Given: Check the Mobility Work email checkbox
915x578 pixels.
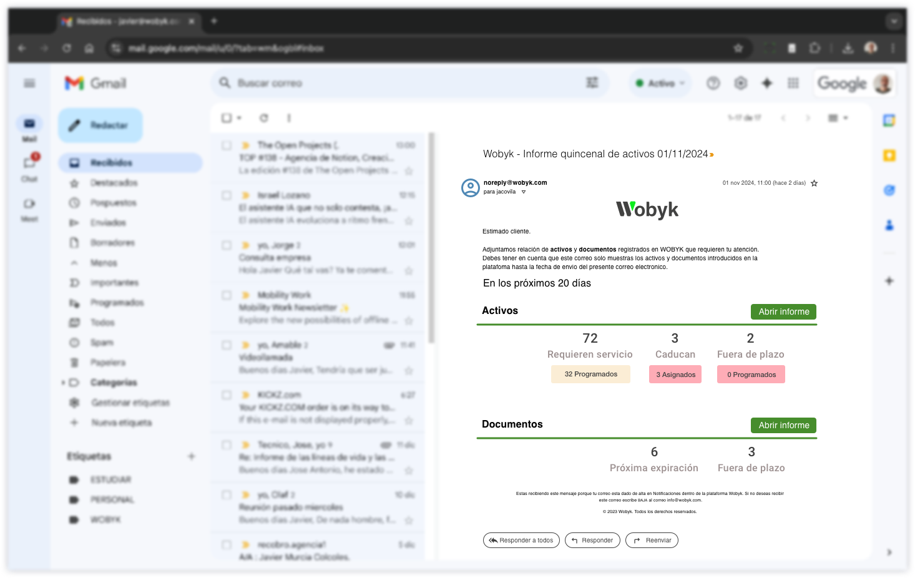Looking at the screenshot, I should coord(227,295).
